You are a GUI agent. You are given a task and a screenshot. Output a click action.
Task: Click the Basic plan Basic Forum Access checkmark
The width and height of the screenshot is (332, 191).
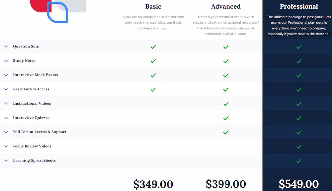pyautogui.click(x=153, y=90)
